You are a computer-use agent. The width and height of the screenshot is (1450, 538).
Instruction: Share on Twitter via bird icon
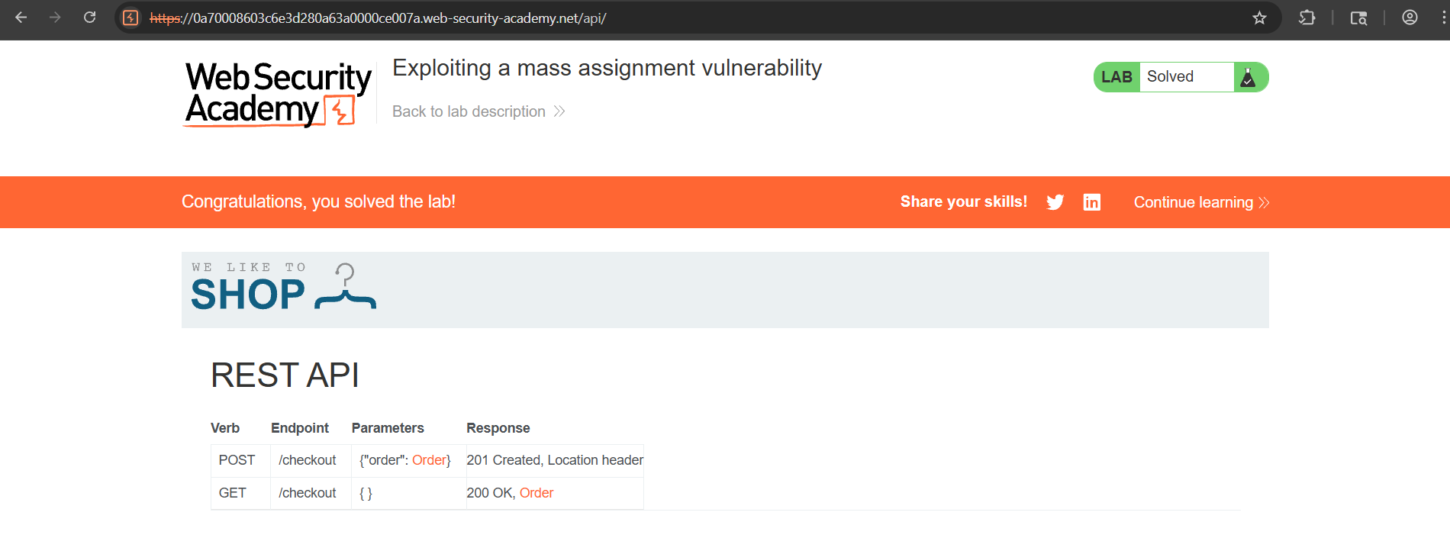pyautogui.click(x=1055, y=202)
